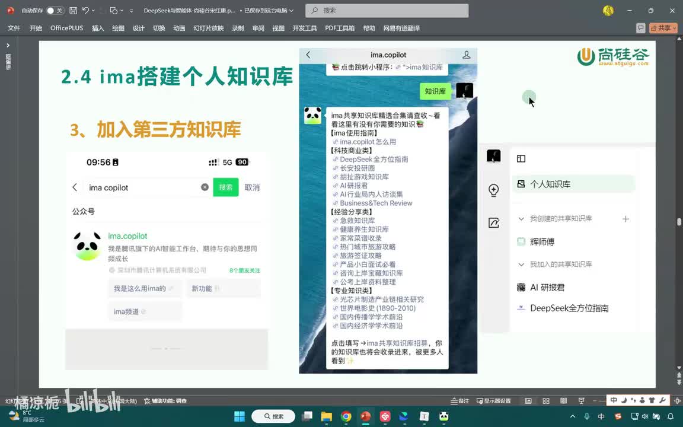Click the Save icon in title bar
Image resolution: width=683 pixels, height=427 pixels.
click(73, 11)
